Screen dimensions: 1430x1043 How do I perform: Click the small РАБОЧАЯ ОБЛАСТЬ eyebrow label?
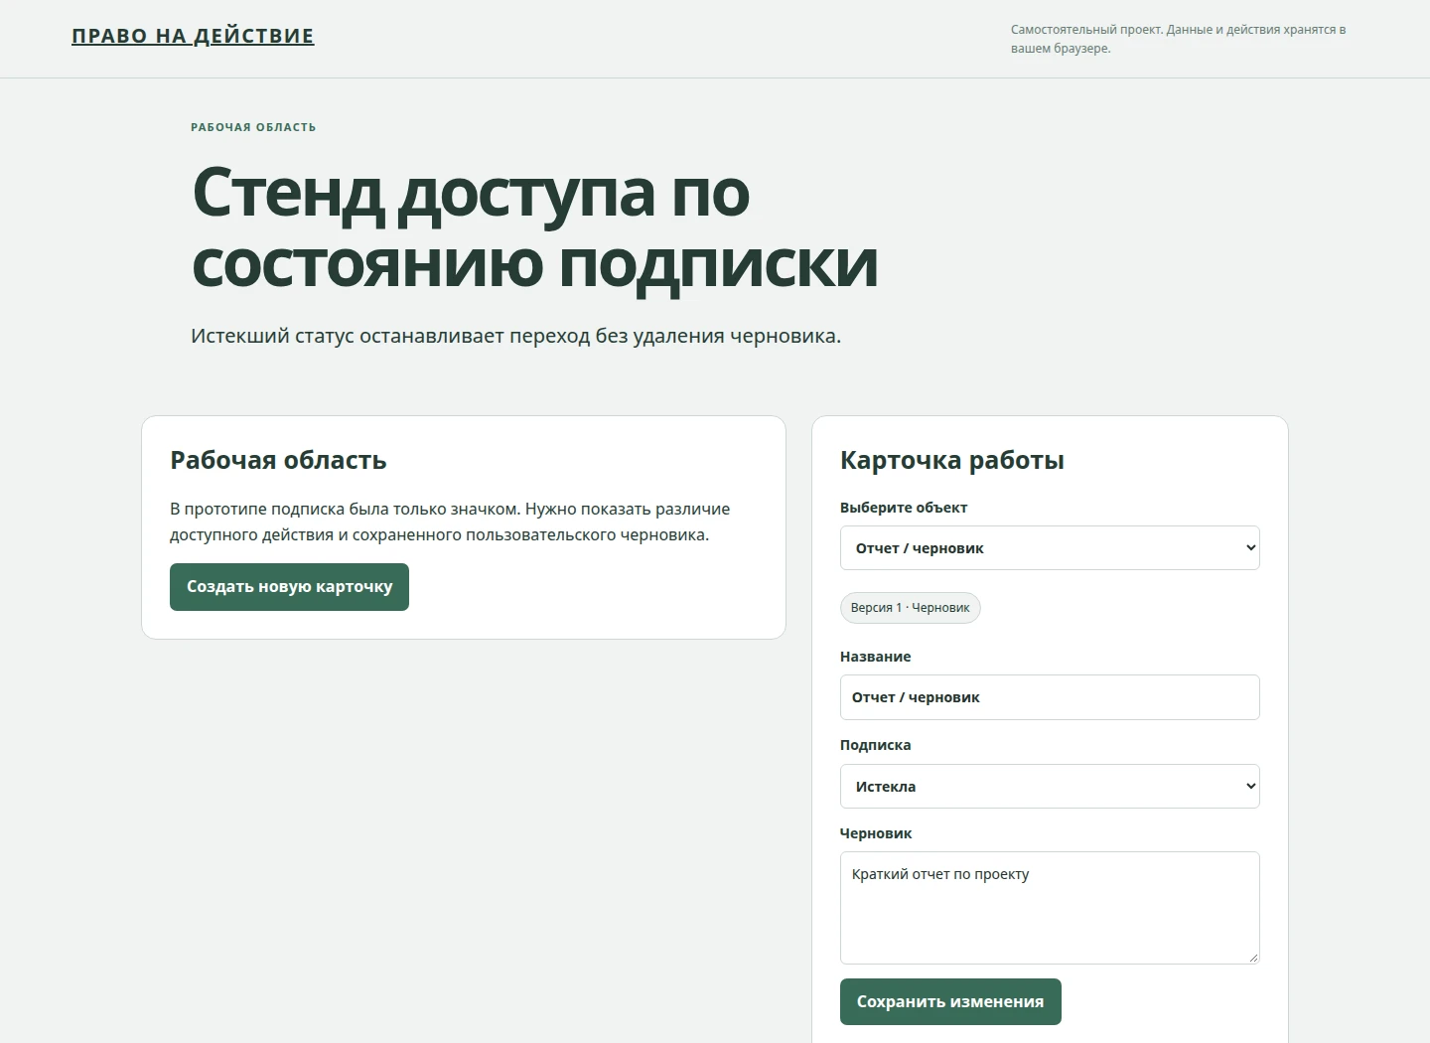(x=253, y=127)
